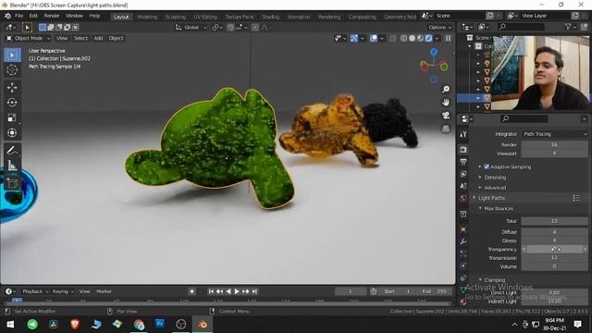
Task: Jump to the timeline end frame
Action: click(x=255, y=291)
